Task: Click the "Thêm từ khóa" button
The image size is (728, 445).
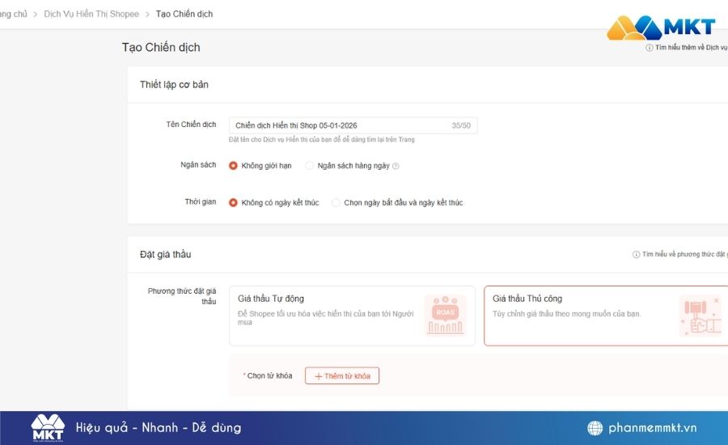Action: point(342,375)
